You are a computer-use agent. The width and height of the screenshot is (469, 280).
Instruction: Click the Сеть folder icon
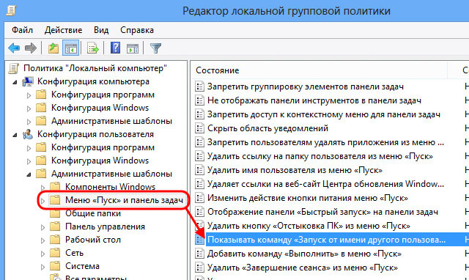[55, 253]
